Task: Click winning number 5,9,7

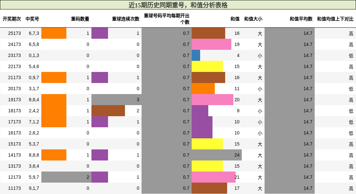Action: tap(34, 177)
